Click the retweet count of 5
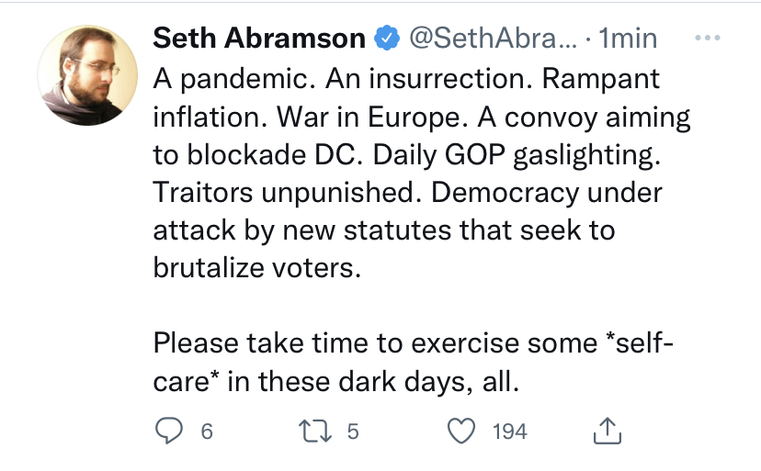Screen dimensions: 761x471 tap(353, 431)
